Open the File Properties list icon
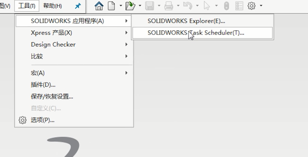 (239, 6)
